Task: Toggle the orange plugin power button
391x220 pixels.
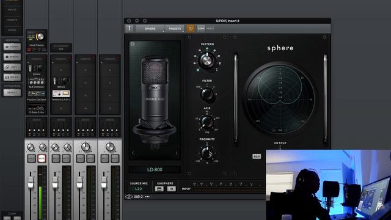Action: pos(190,29)
